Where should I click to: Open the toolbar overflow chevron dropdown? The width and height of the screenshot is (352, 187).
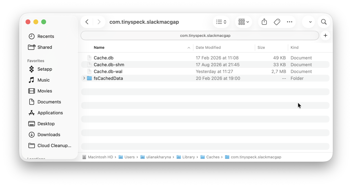[x=310, y=22]
